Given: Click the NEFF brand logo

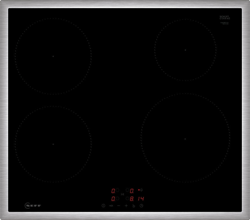Looking at the screenshot, I should tap(34, 205).
